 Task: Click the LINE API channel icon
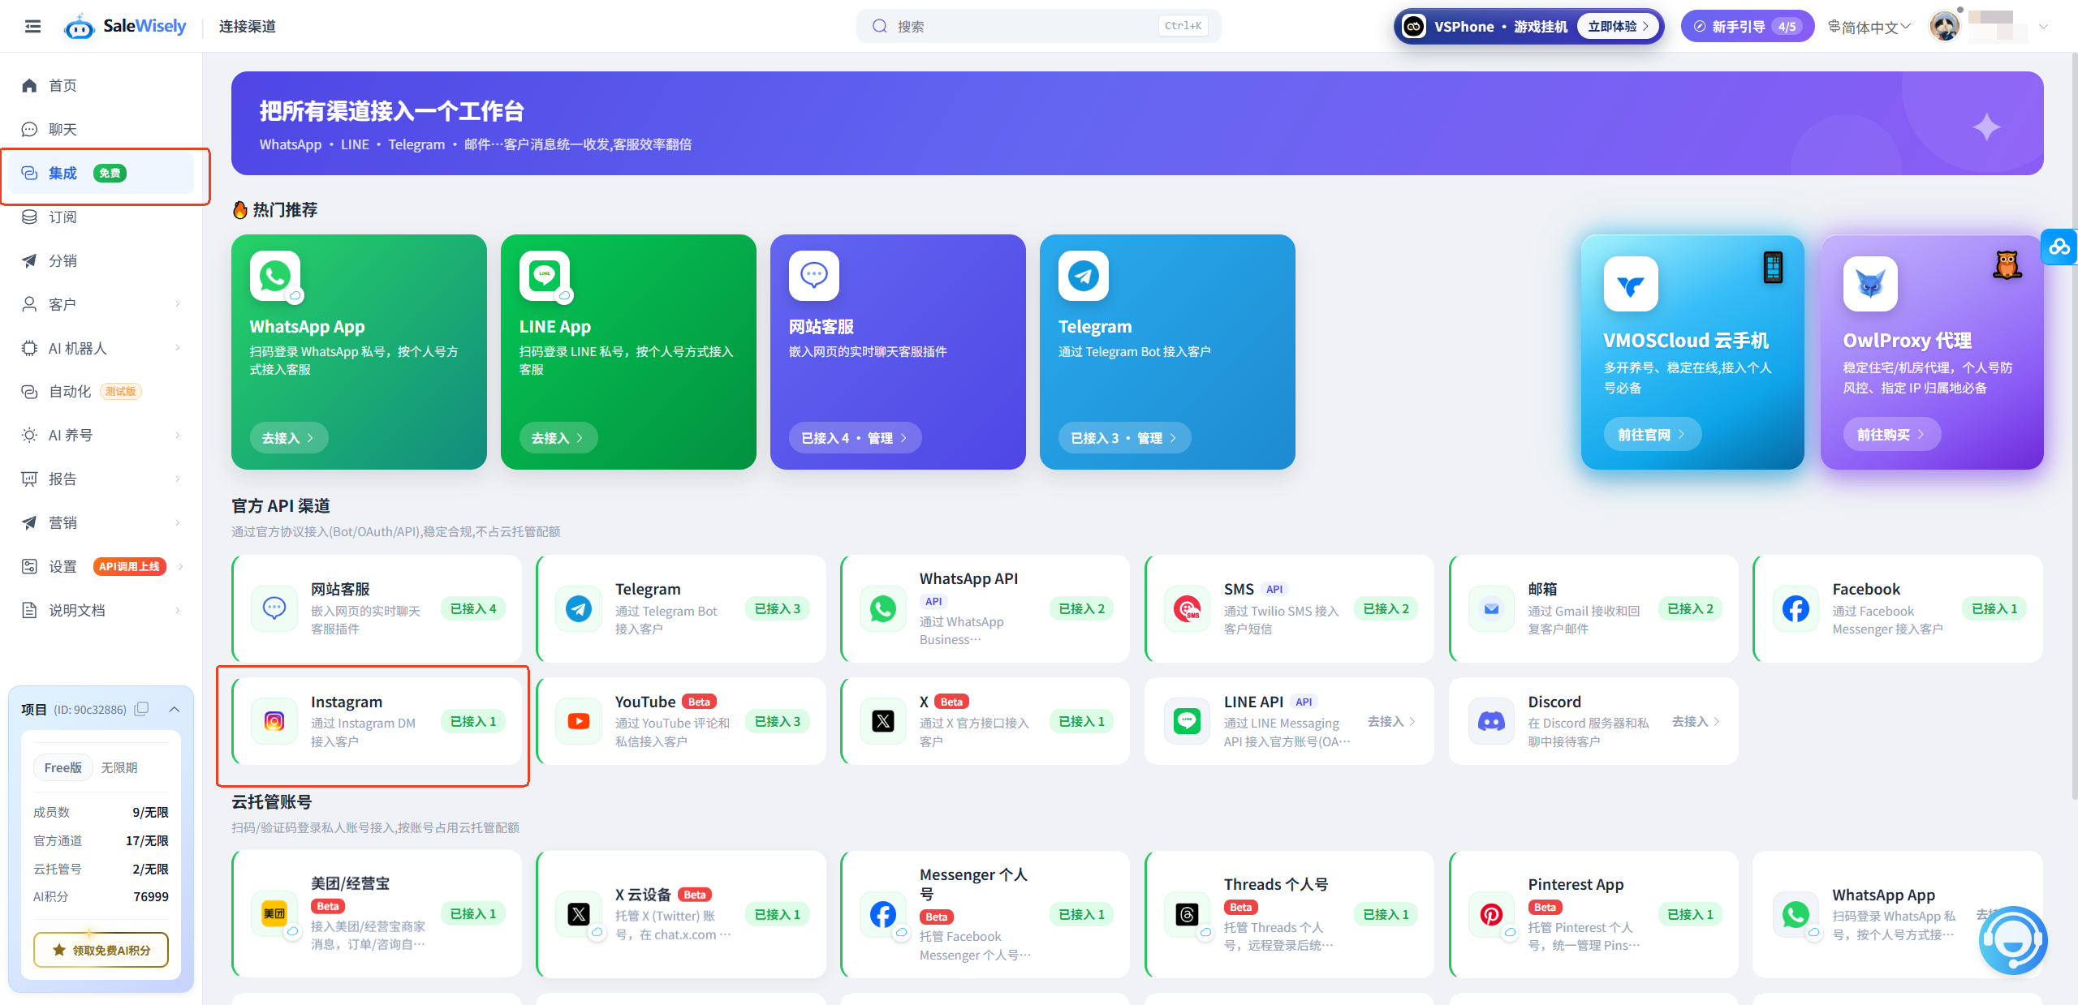[x=1188, y=721]
